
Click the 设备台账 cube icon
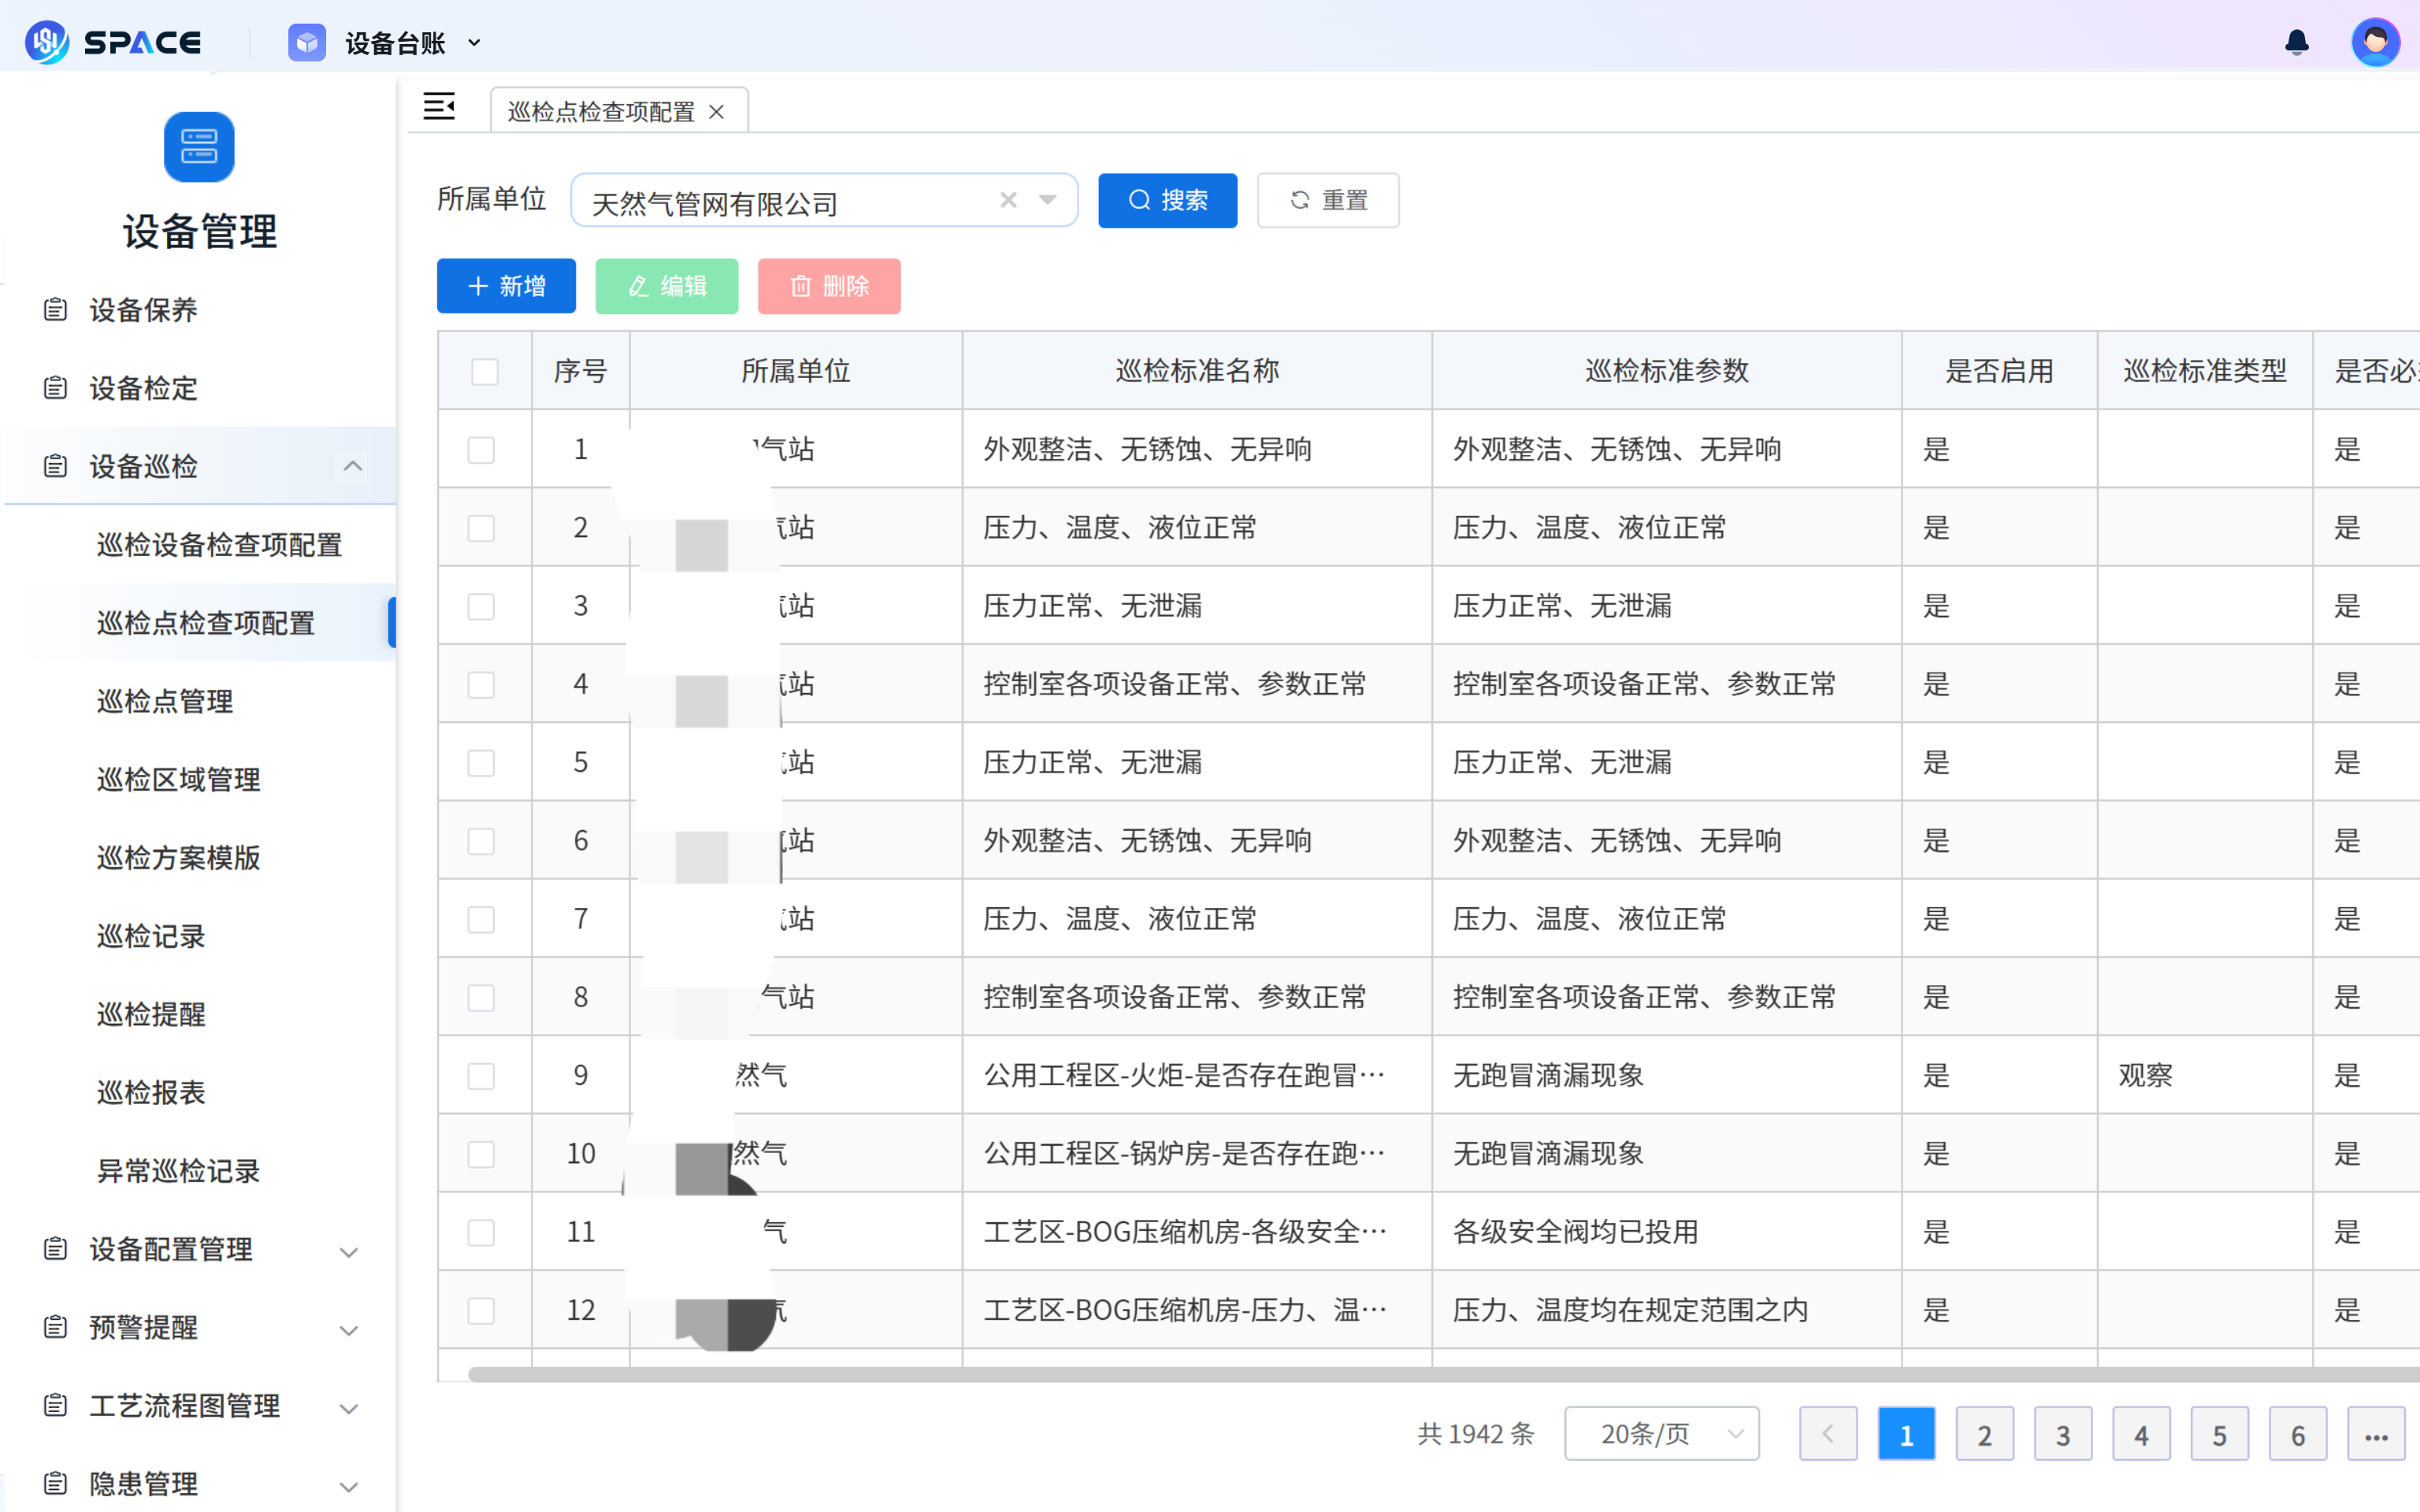(306, 41)
